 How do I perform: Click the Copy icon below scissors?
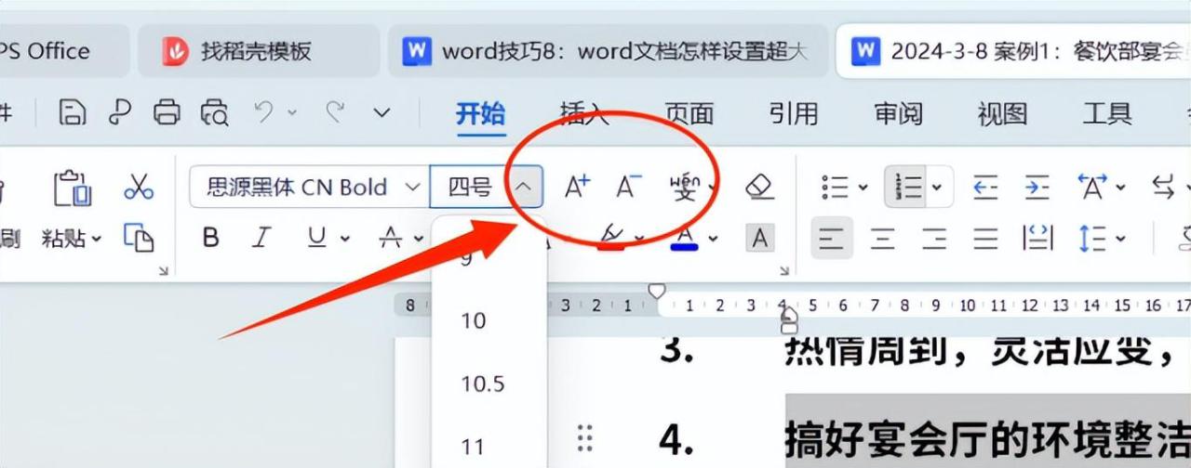(x=139, y=238)
